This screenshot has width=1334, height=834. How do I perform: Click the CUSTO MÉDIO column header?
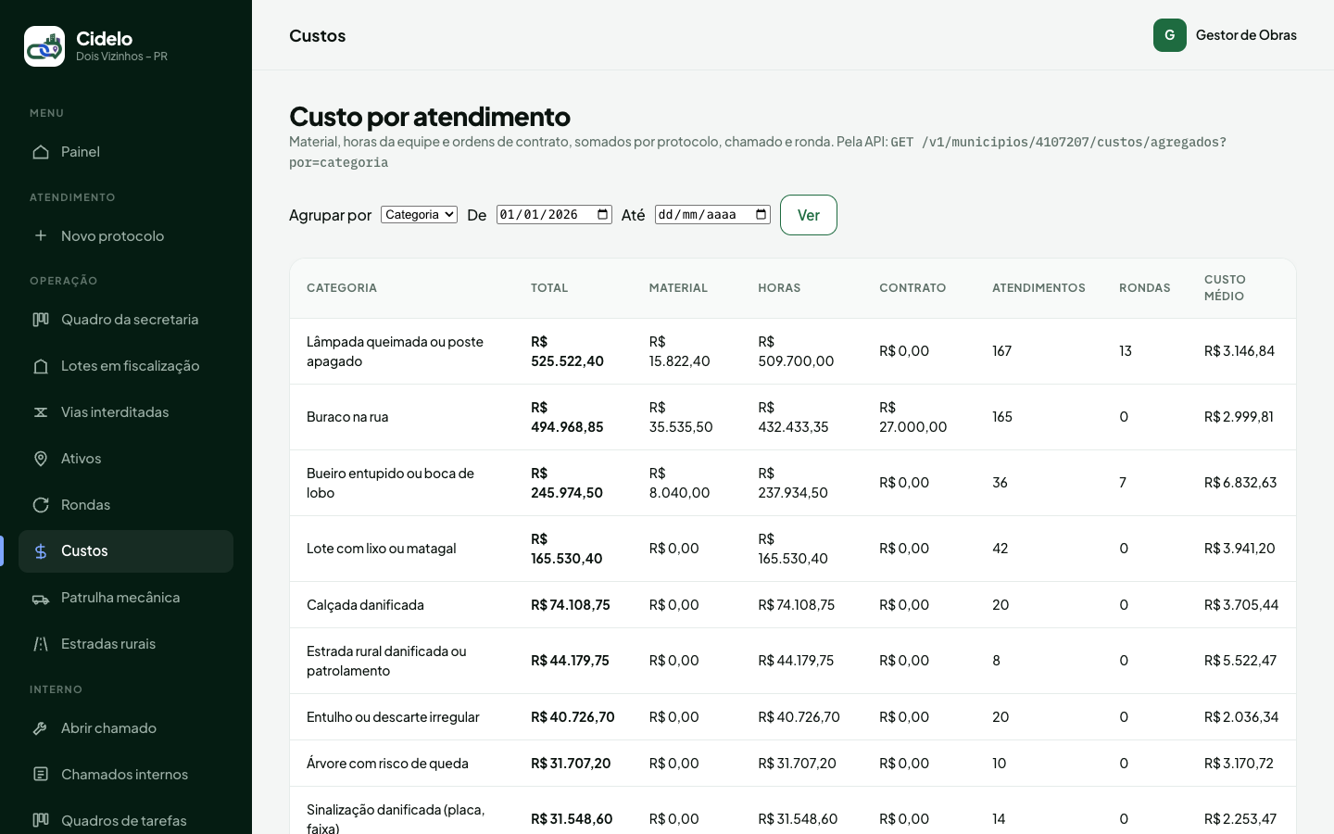1225,288
